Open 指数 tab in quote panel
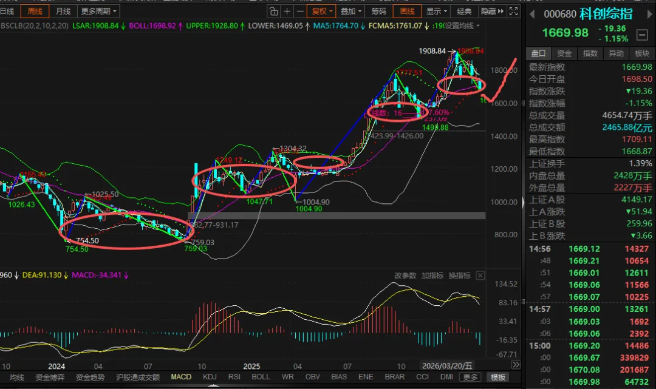 point(590,53)
